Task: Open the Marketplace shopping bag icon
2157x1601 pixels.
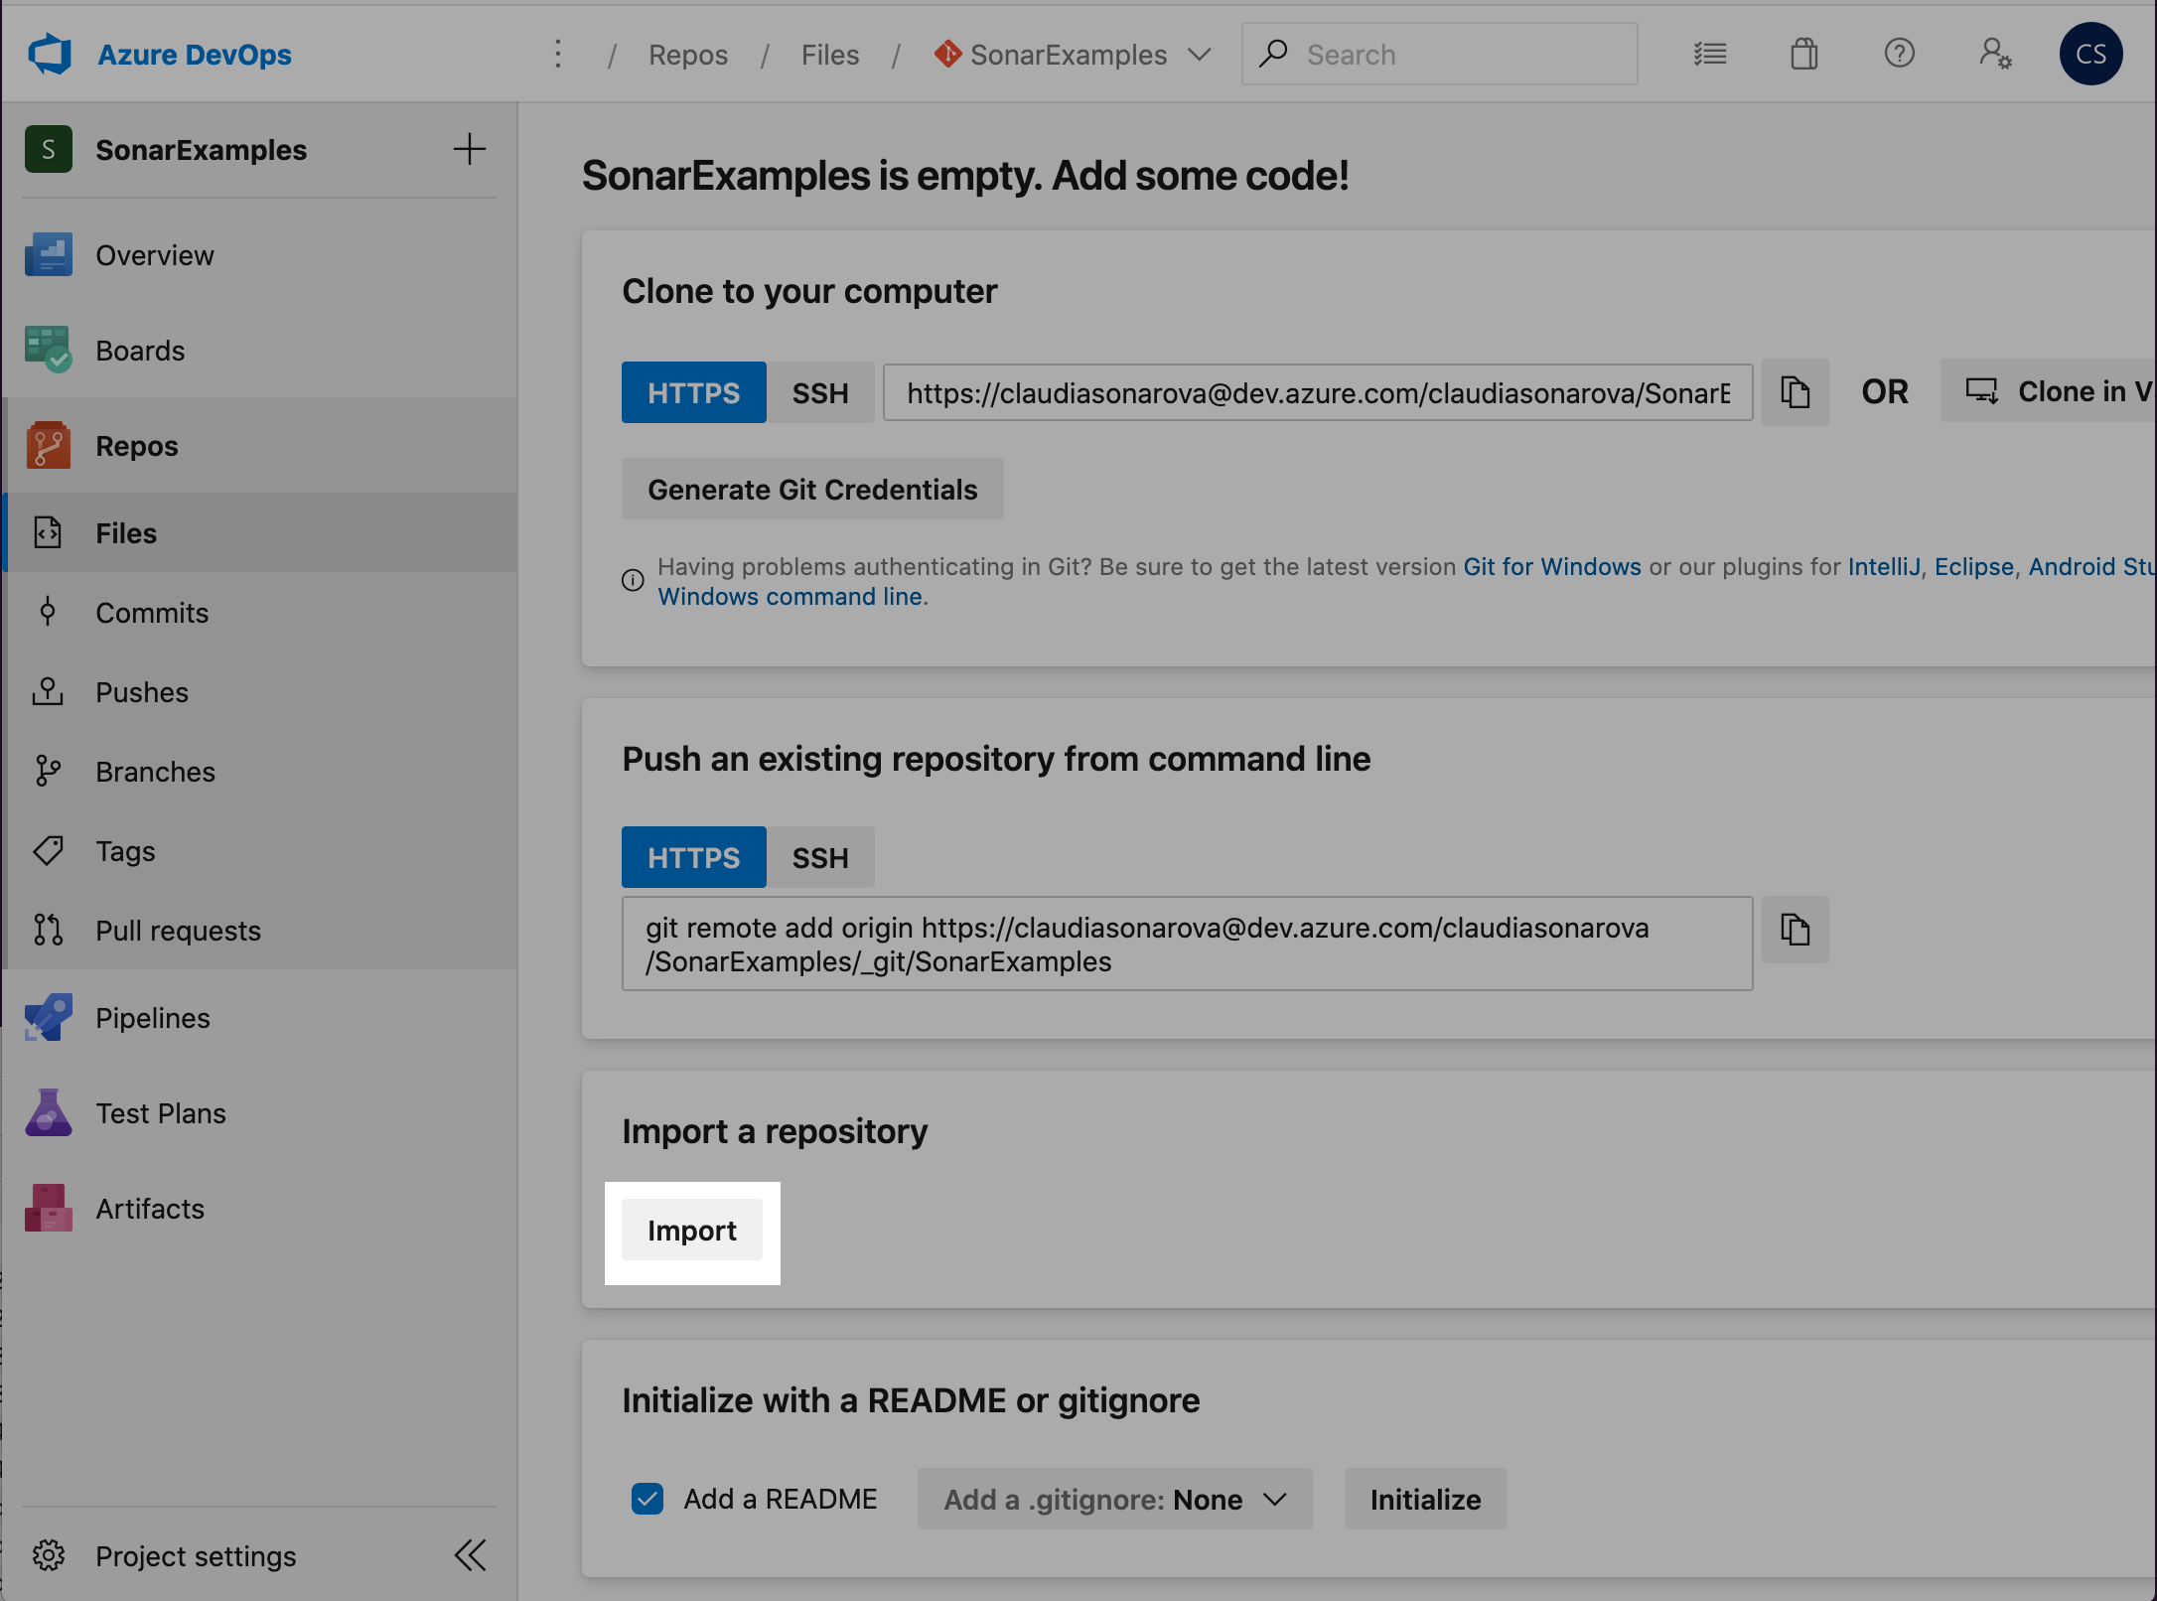Action: tap(1804, 55)
